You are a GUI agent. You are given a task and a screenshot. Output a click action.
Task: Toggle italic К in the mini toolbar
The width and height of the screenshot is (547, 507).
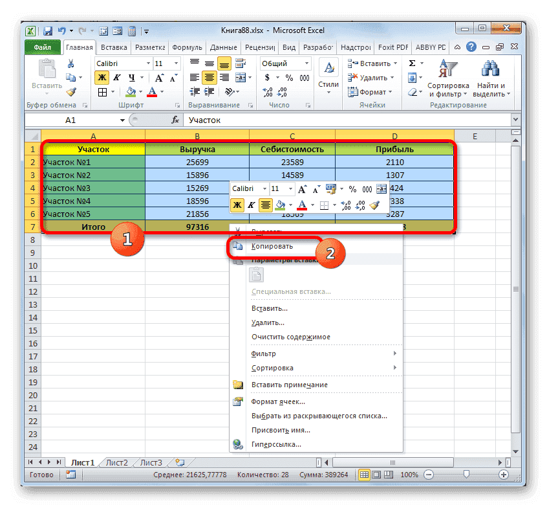250,205
